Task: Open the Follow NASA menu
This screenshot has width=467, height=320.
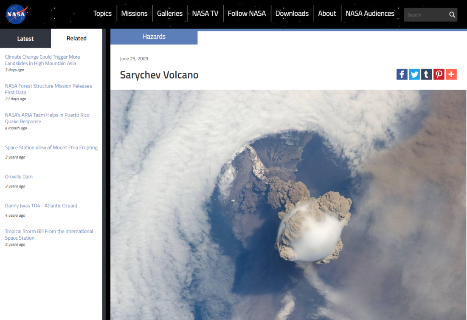Action: click(x=247, y=14)
